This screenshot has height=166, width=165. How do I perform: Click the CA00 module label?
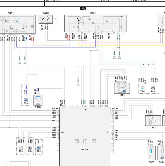[46, 13]
